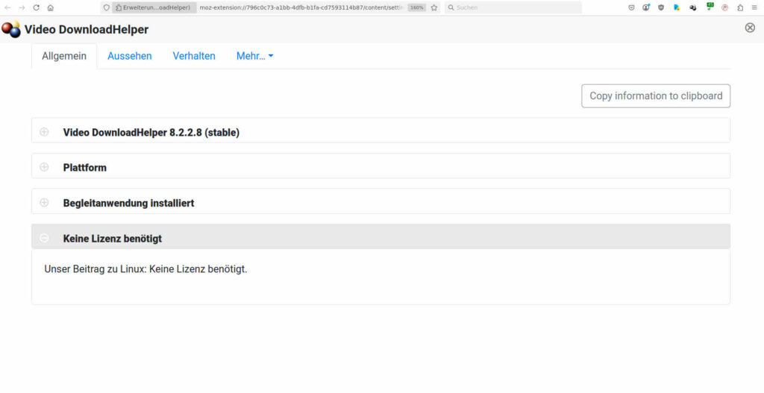The image size is (764, 393).
Task: Collapse the Keine Lizenz benötigt section
Action: [381, 236]
